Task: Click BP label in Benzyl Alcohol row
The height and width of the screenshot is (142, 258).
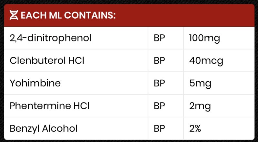Action: (x=159, y=129)
